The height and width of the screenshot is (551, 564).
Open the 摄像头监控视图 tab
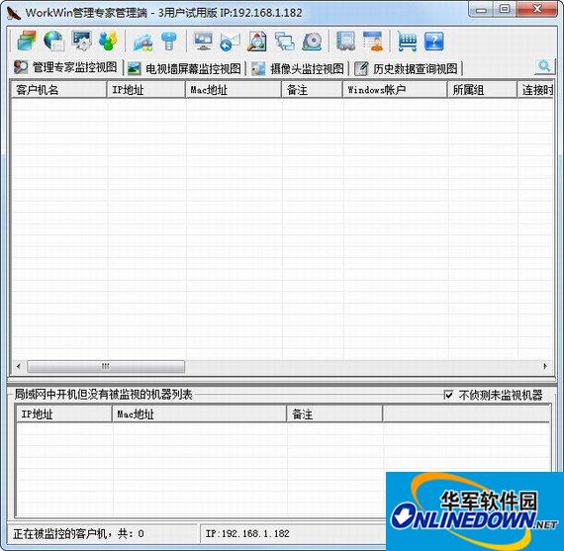pos(298,68)
